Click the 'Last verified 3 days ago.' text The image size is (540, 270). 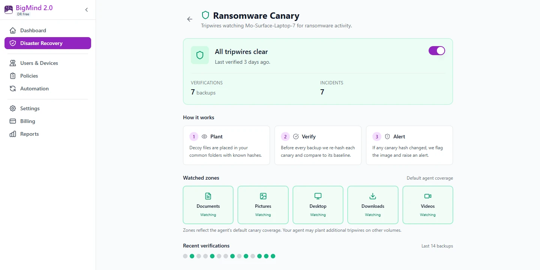click(x=243, y=62)
